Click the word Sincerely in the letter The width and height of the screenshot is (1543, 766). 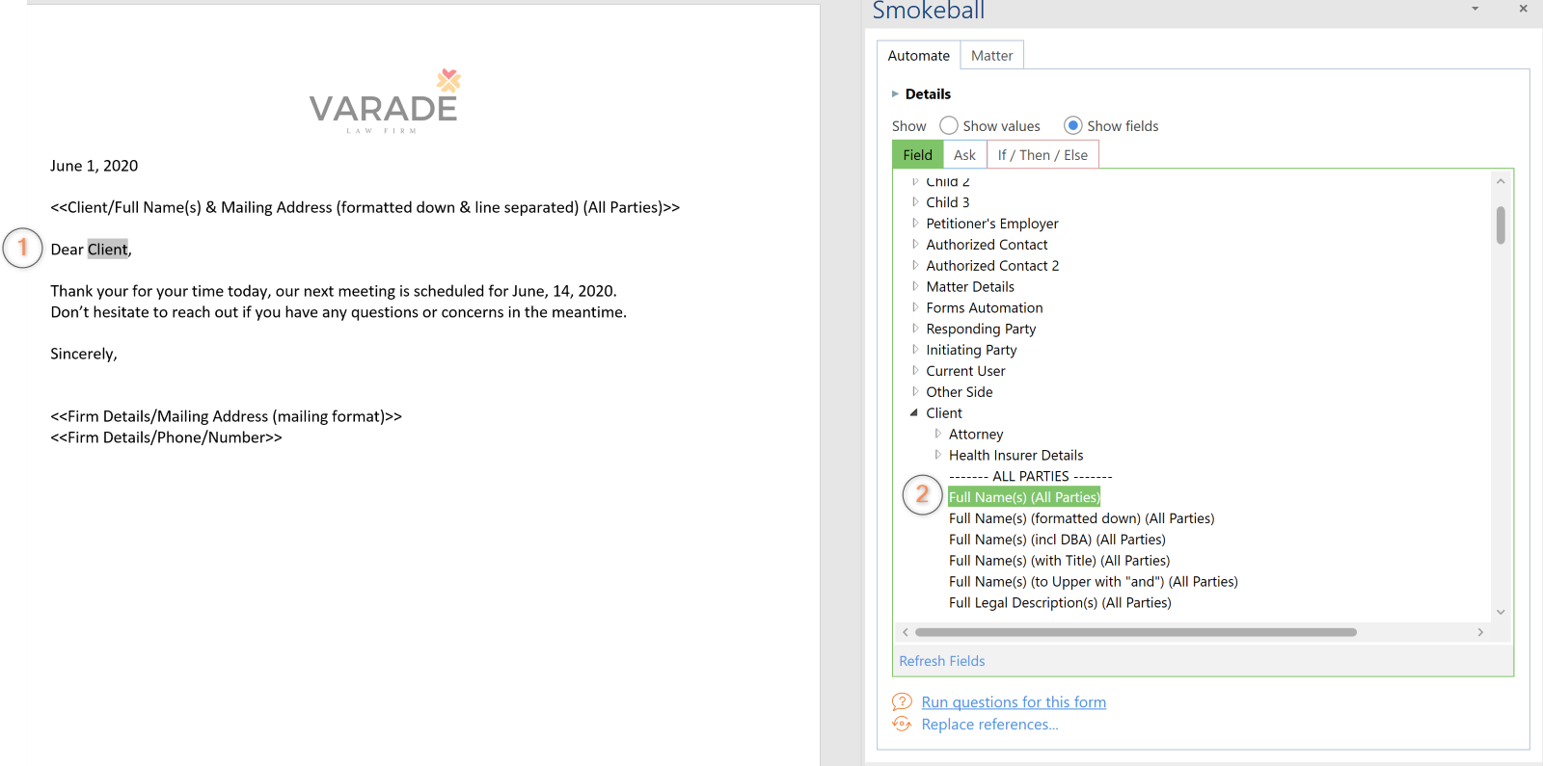(82, 354)
